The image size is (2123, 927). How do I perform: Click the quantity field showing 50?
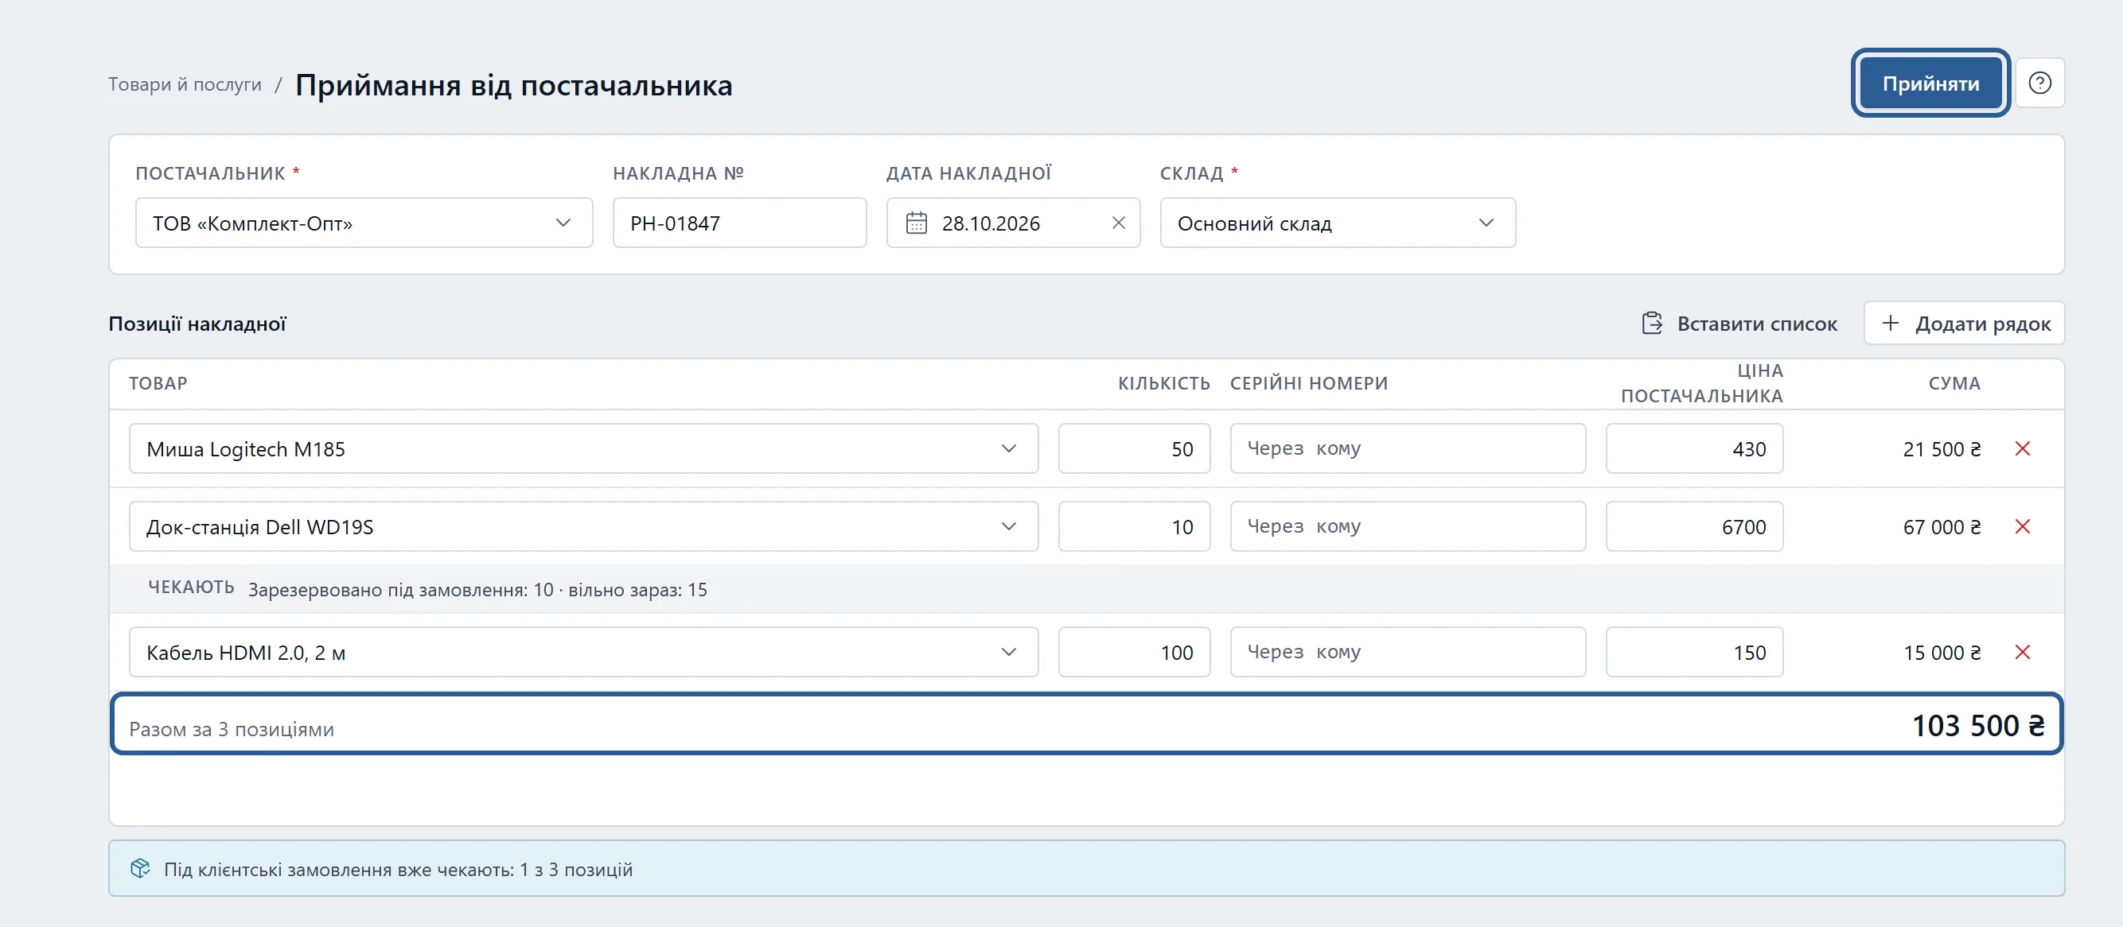1134,448
